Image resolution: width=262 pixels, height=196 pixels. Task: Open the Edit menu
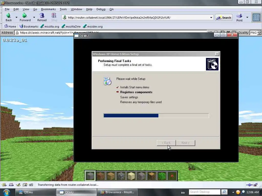pyautogui.click(x=16, y=9)
